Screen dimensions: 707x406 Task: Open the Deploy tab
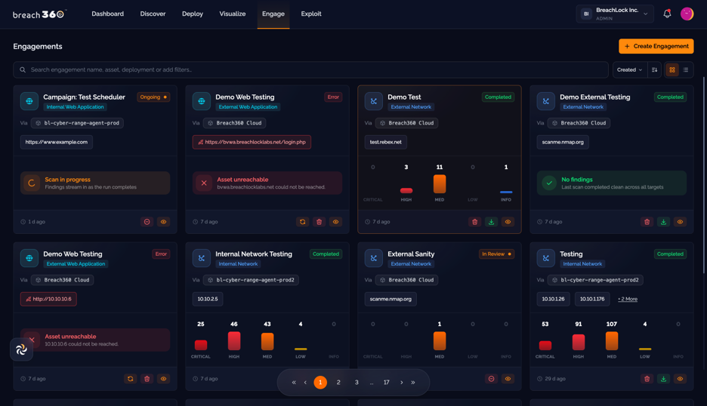click(x=193, y=14)
